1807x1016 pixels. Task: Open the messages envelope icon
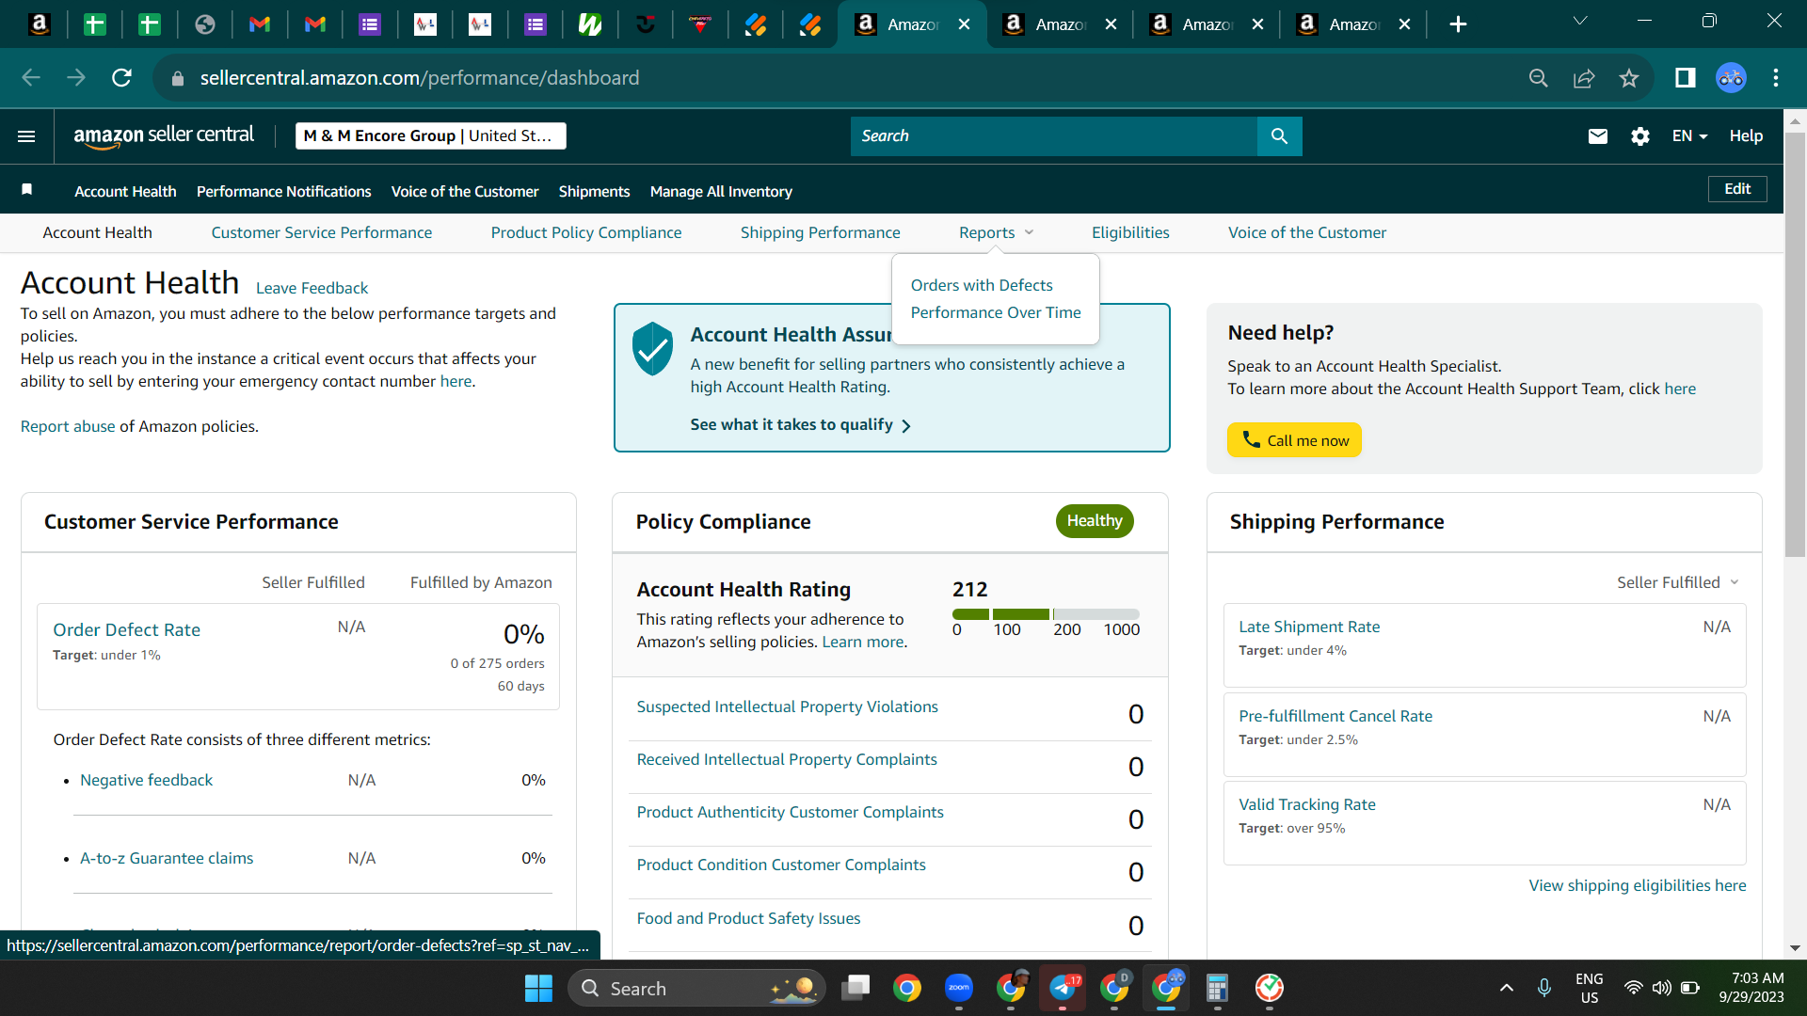click(x=1597, y=136)
